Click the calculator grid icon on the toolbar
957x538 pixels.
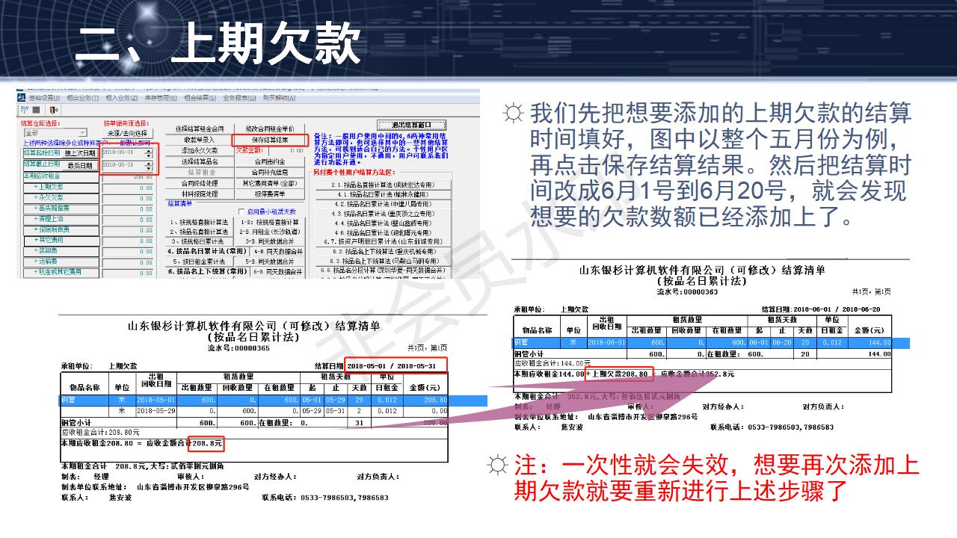(36, 110)
